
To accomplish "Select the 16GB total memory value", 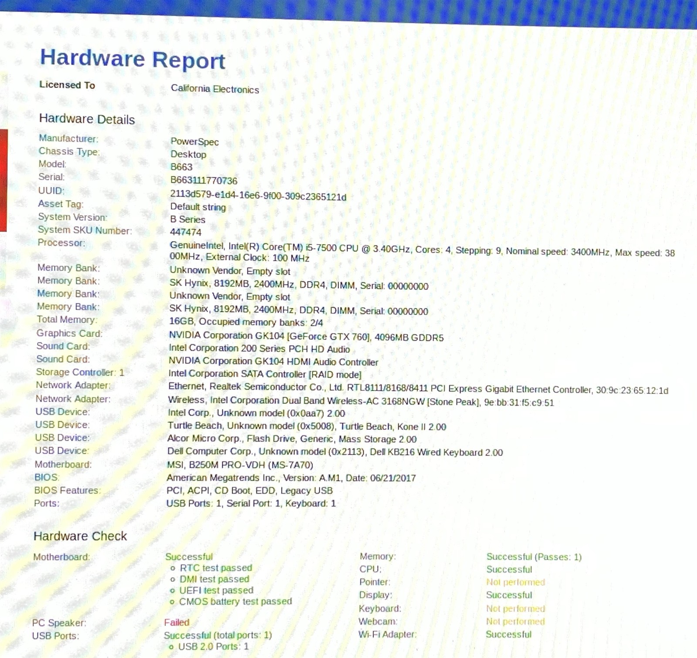I will [x=246, y=322].
